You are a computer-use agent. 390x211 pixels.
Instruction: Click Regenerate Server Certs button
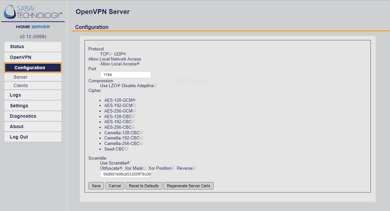point(188,186)
